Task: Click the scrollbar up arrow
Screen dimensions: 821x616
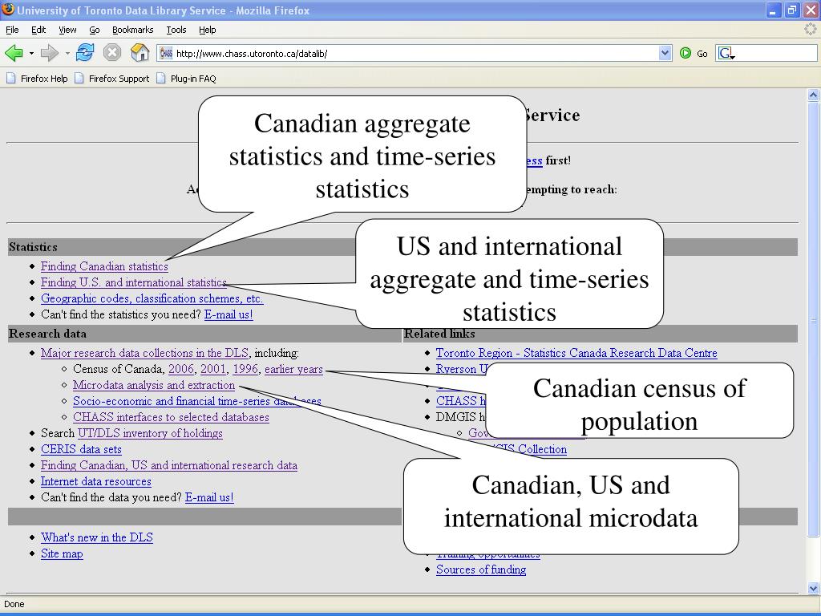Action: tap(813, 95)
